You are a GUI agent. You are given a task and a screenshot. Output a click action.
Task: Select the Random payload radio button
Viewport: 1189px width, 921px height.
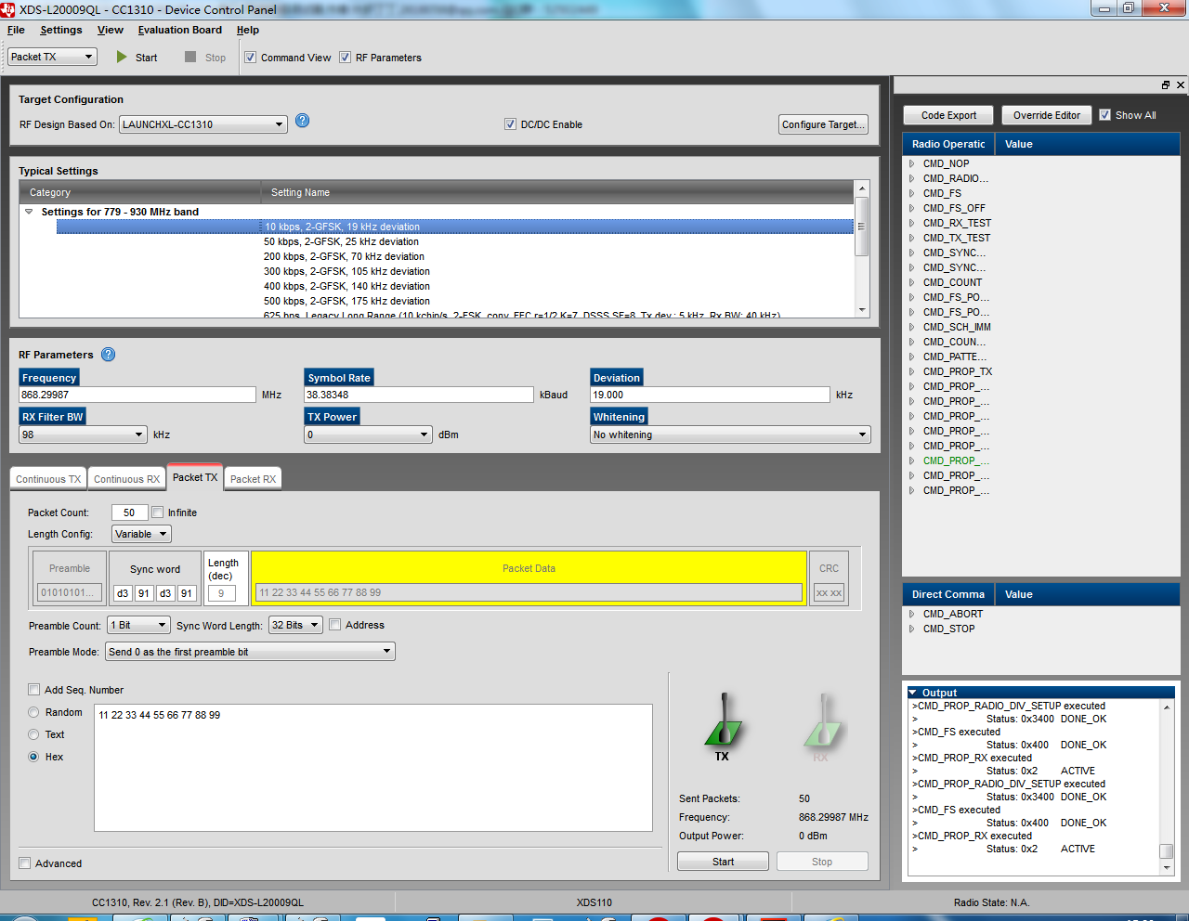tap(33, 712)
